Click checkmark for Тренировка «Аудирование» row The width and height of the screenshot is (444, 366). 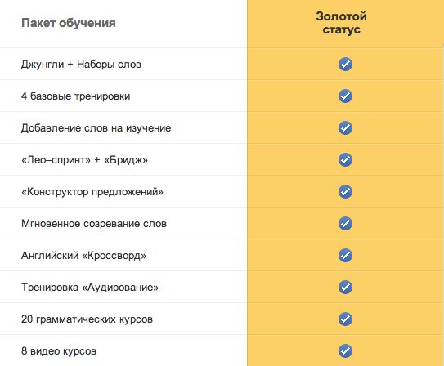click(345, 288)
